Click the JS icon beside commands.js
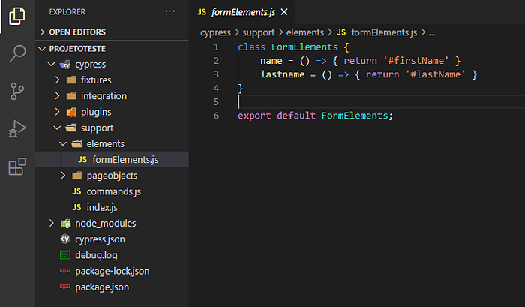Viewport: 525px width, 307px height. point(76,191)
